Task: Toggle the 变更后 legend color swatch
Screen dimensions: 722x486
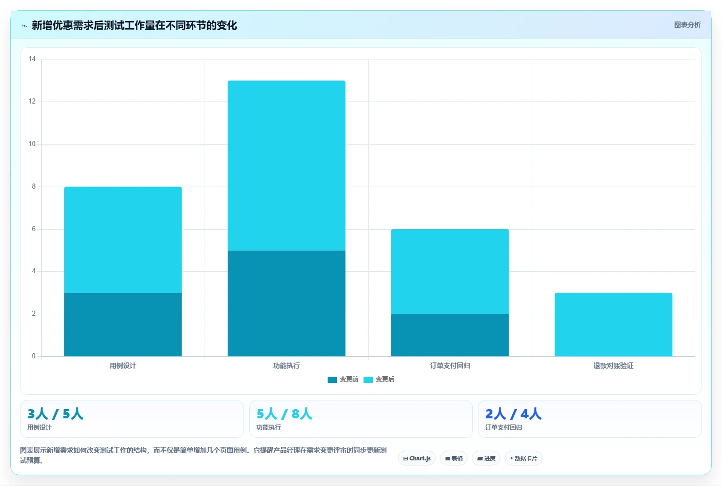Action: (x=368, y=380)
